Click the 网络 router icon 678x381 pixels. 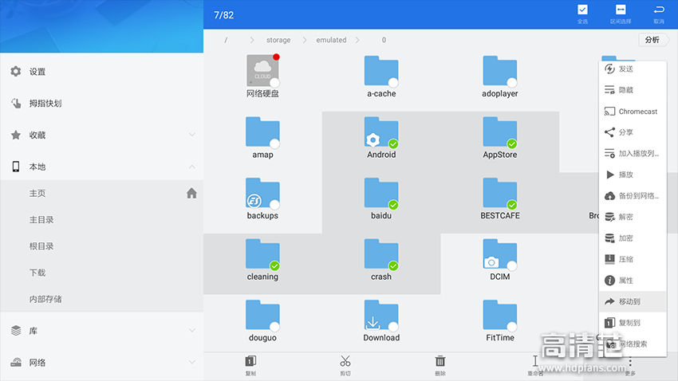(x=16, y=363)
